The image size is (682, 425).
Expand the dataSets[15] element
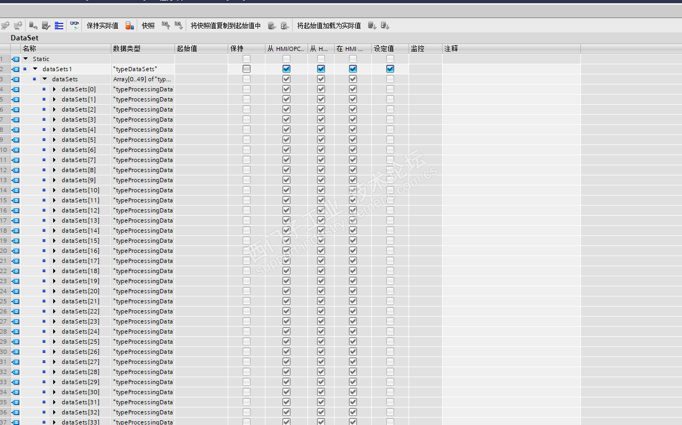point(54,241)
